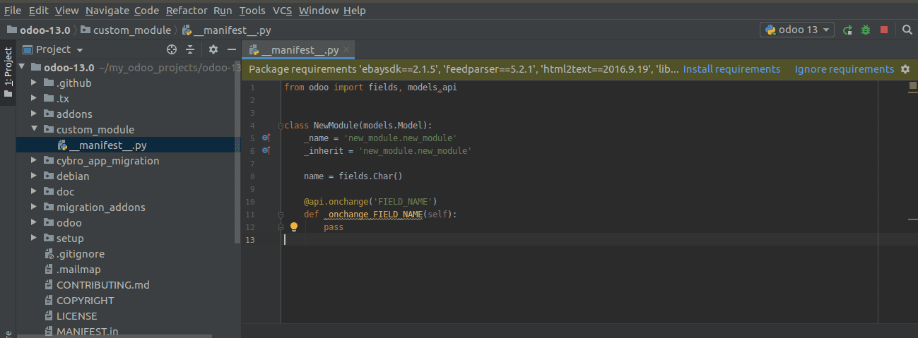Start debugging with the bug icon
The height and width of the screenshot is (338, 918).
coord(866,30)
